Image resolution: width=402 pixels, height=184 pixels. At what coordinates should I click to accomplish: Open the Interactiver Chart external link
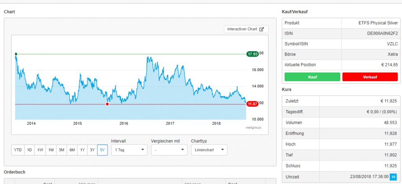tap(246, 29)
